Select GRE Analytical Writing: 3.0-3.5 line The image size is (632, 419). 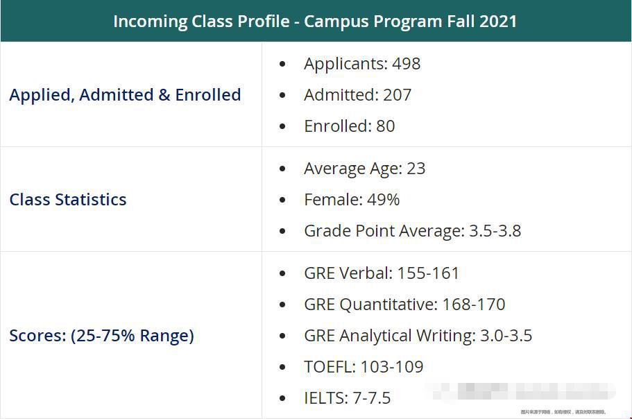[418, 336]
